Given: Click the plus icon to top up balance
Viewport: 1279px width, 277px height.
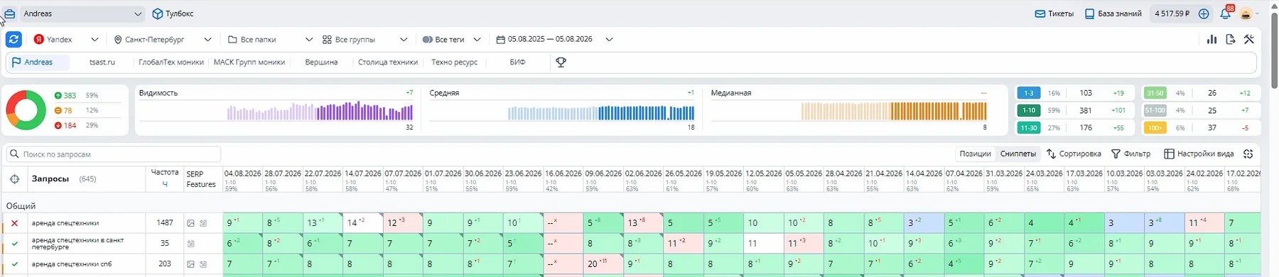Looking at the screenshot, I should coord(1204,13).
